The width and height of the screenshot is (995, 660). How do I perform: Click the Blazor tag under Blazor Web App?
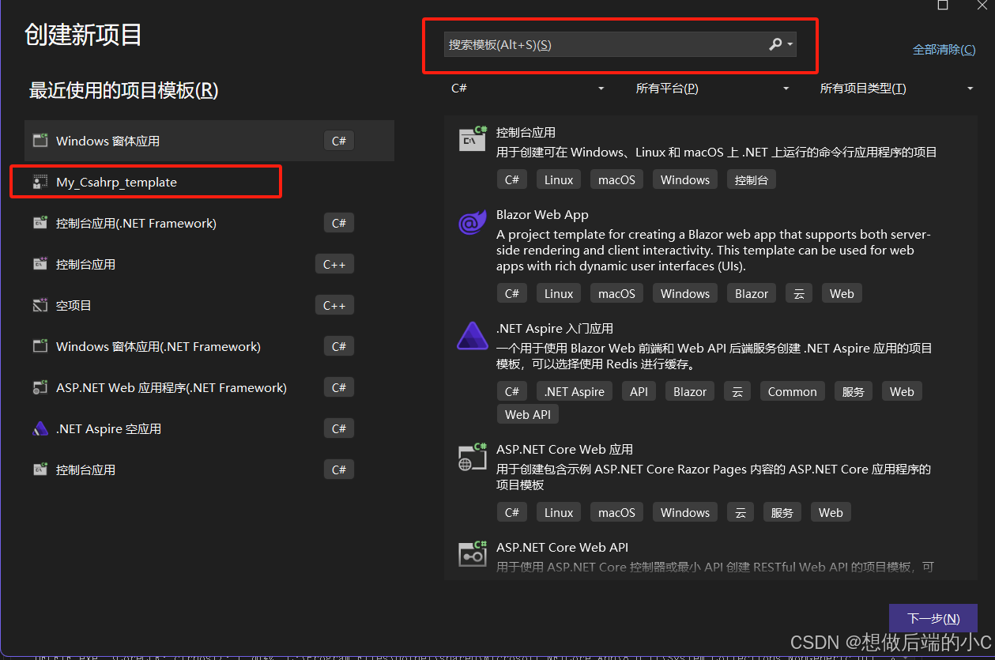point(751,293)
